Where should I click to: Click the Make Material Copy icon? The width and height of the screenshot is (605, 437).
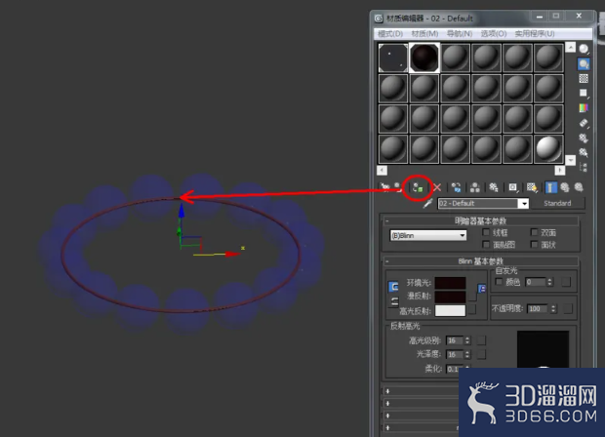456,187
